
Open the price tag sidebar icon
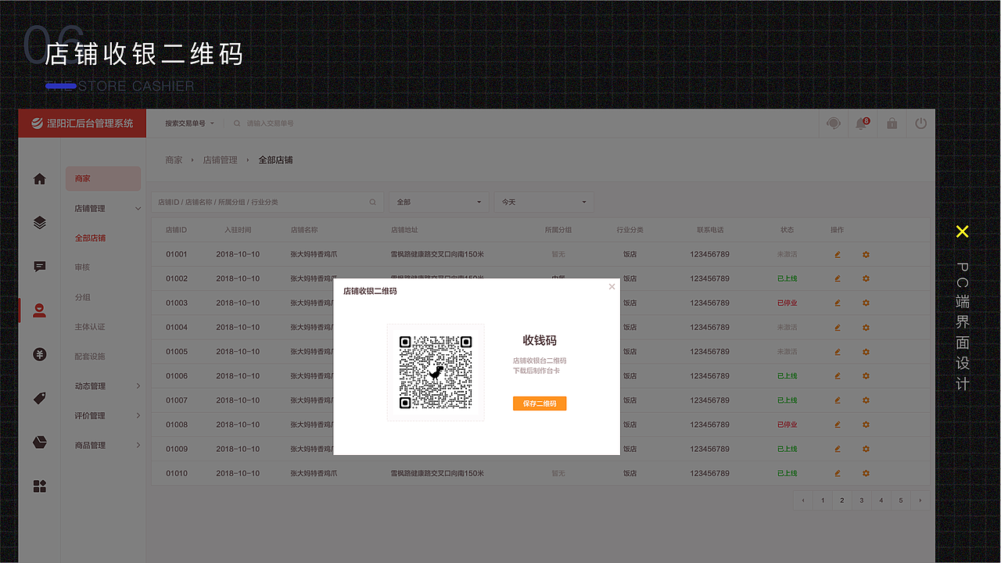coord(40,398)
